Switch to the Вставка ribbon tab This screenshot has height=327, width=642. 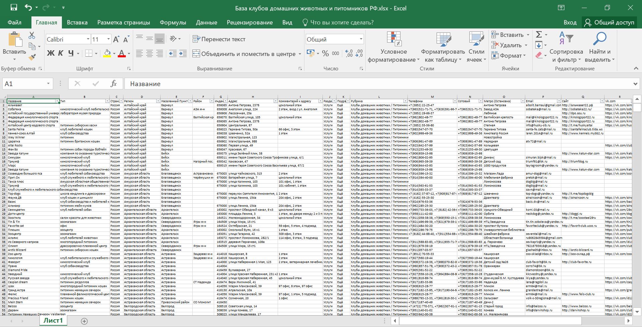pyautogui.click(x=77, y=22)
